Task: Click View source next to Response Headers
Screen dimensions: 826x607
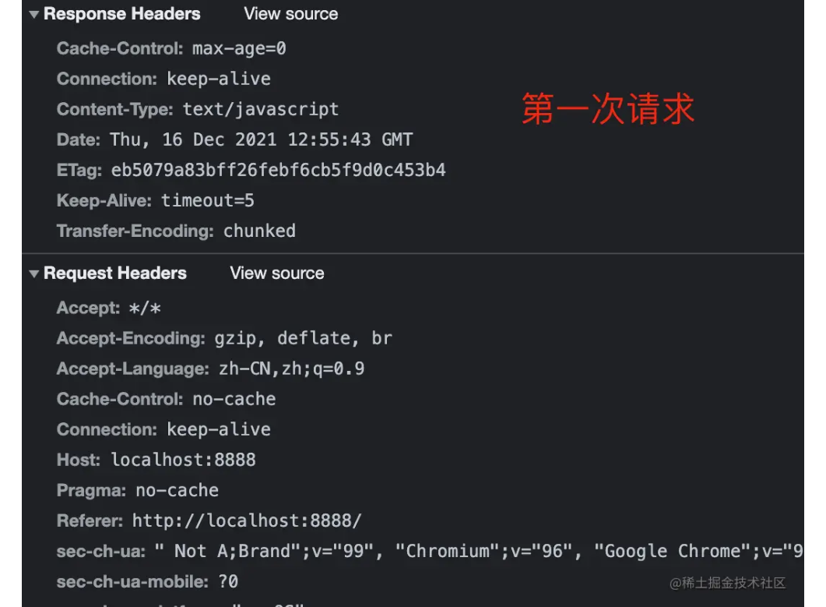Action: [290, 14]
